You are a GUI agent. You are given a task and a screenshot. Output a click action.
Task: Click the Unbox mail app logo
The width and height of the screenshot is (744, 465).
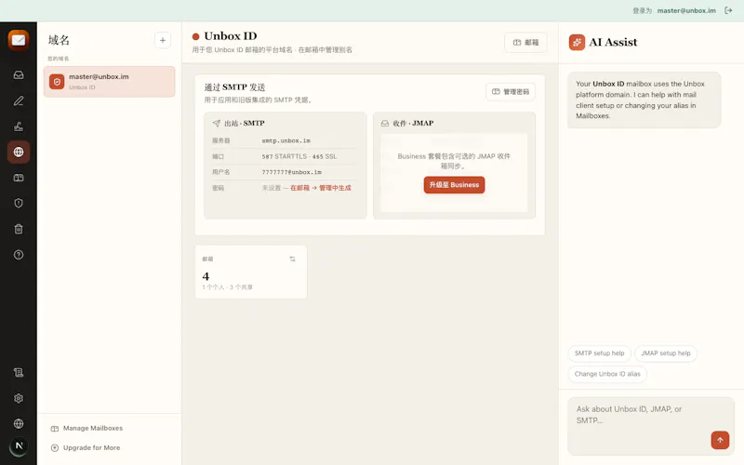point(19,40)
